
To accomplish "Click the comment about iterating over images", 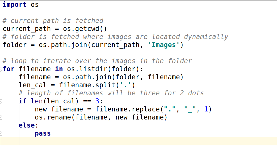I will tap(96, 61).
